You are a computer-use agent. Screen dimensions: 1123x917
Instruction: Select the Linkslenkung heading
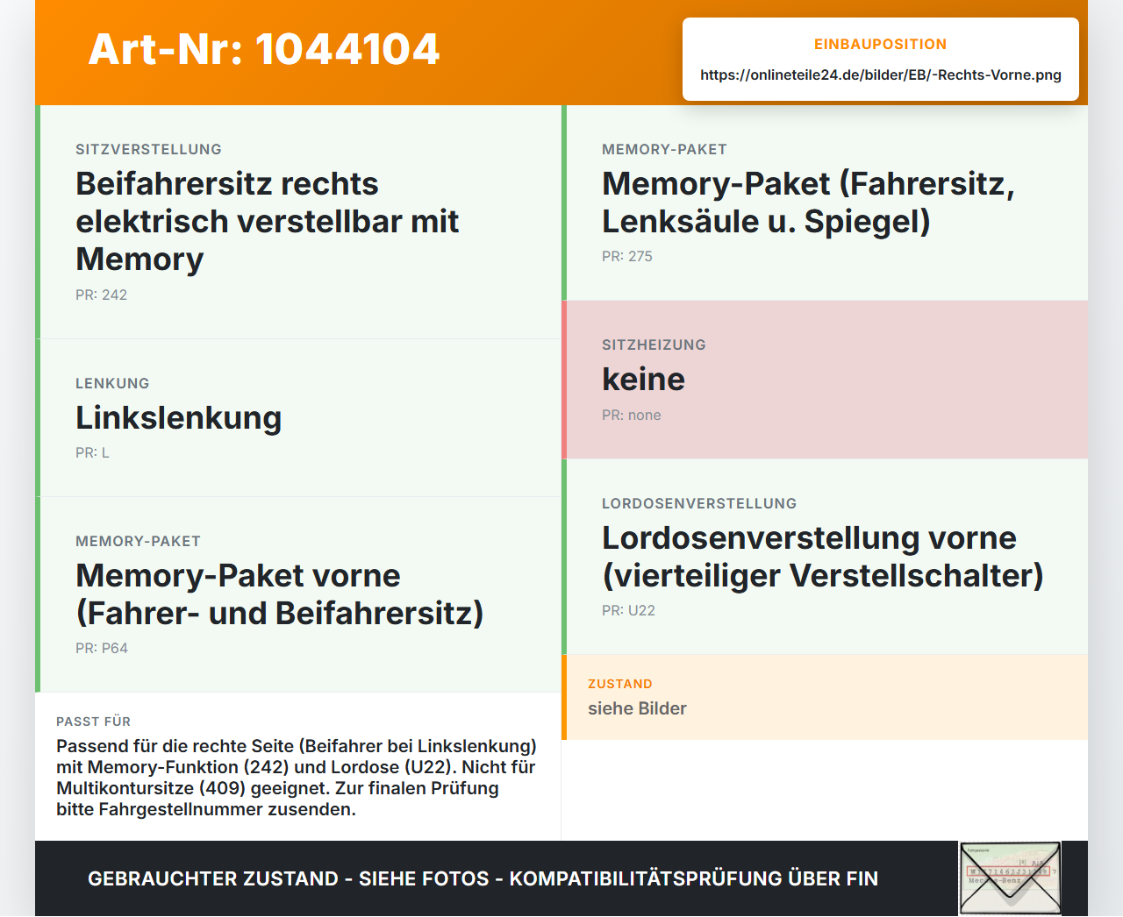(178, 417)
